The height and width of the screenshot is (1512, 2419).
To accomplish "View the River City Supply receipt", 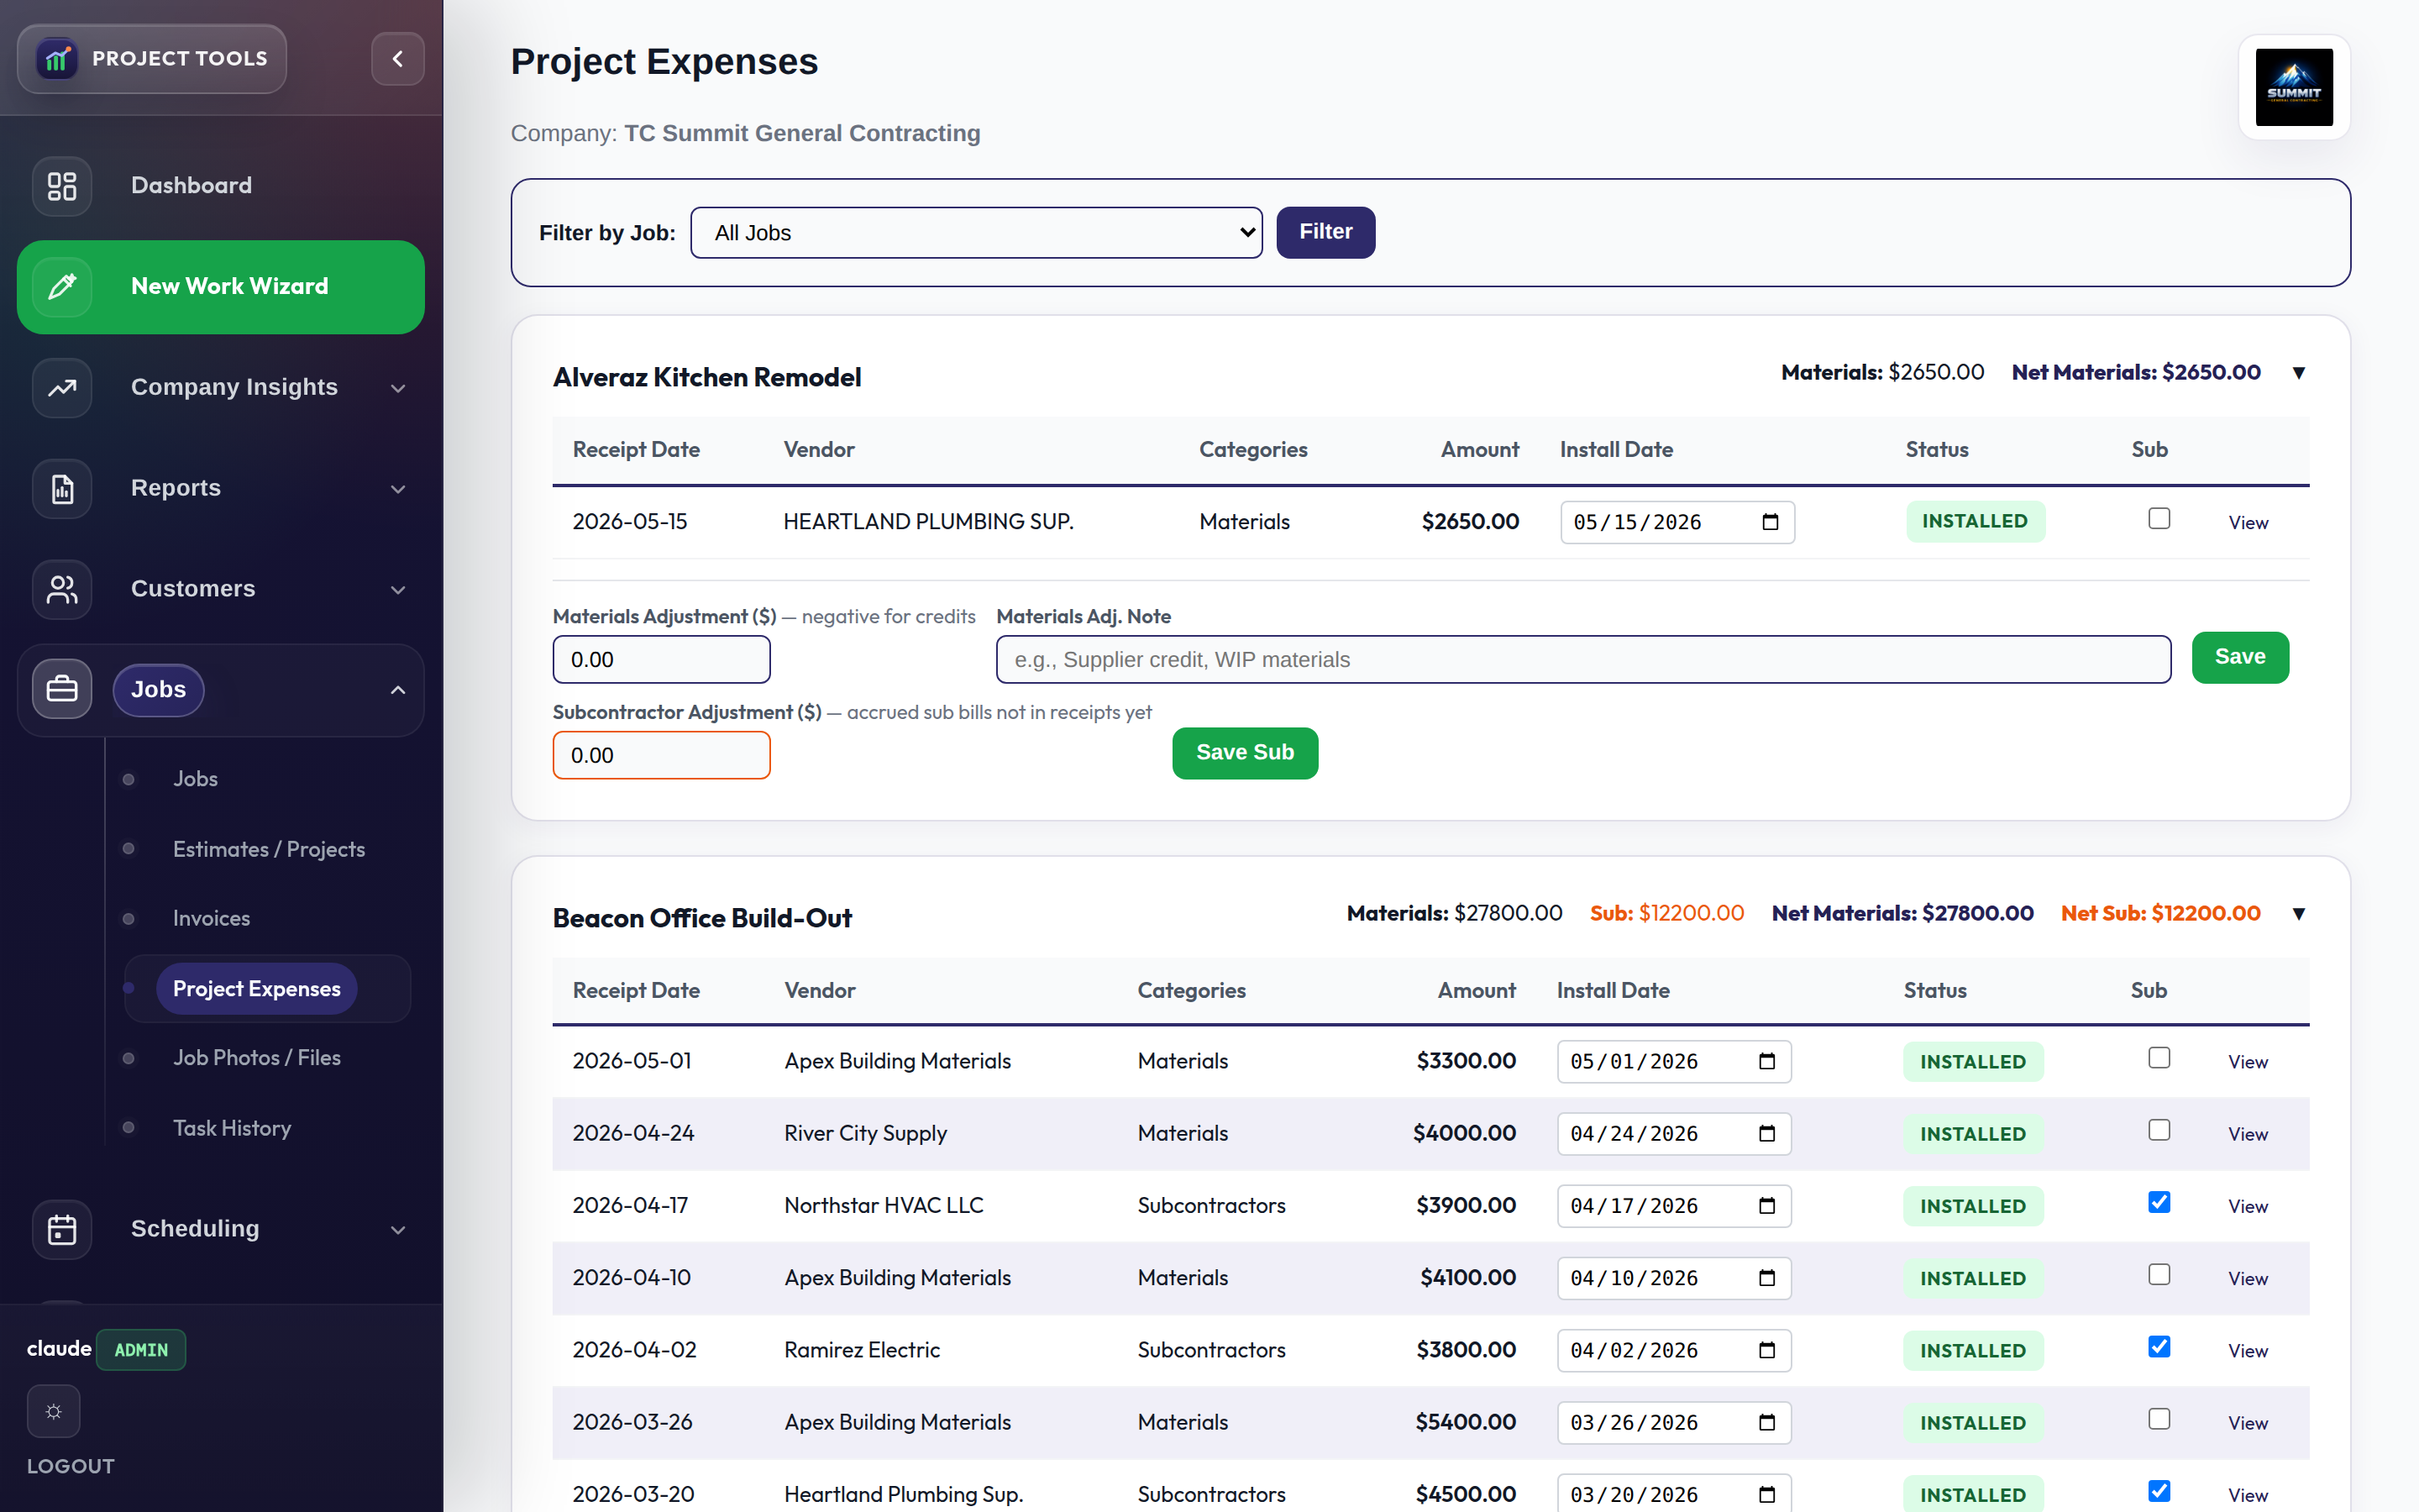I will coord(2248,1134).
